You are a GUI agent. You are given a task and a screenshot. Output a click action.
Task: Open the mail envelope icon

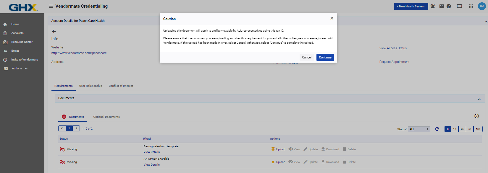pyautogui.click(x=442, y=6)
